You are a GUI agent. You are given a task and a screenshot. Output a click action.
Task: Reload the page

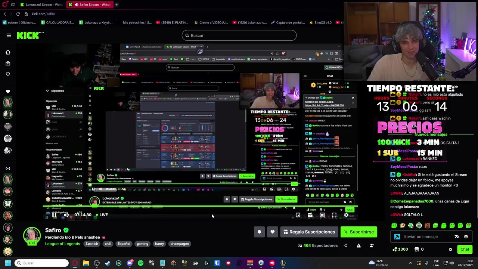coord(18,14)
